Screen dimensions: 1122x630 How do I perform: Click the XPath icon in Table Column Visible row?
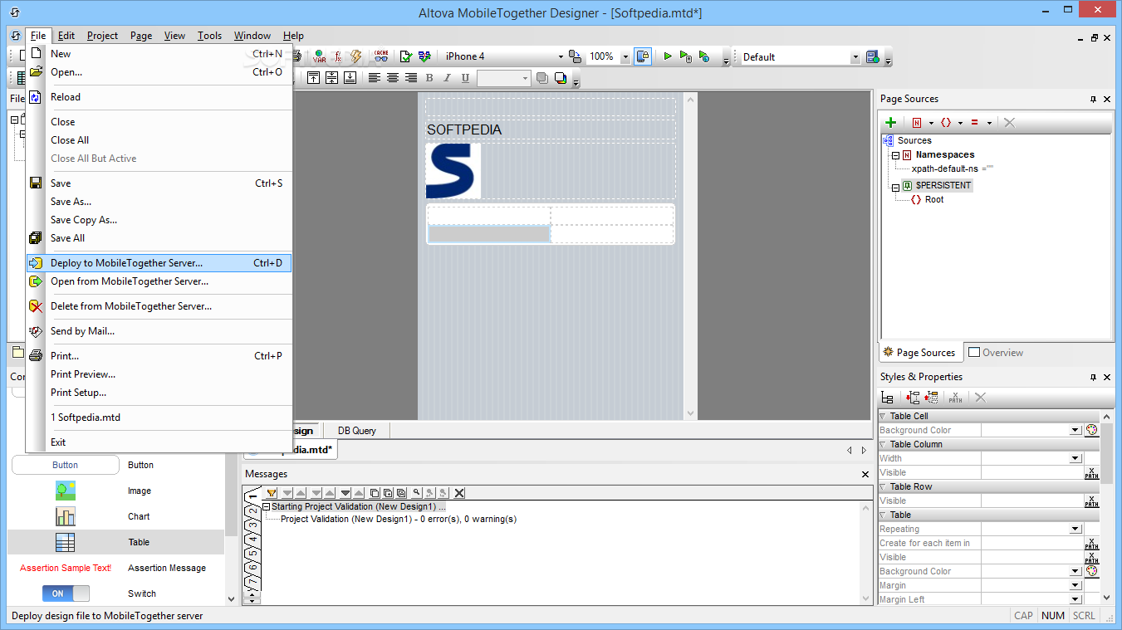tap(1092, 472)
